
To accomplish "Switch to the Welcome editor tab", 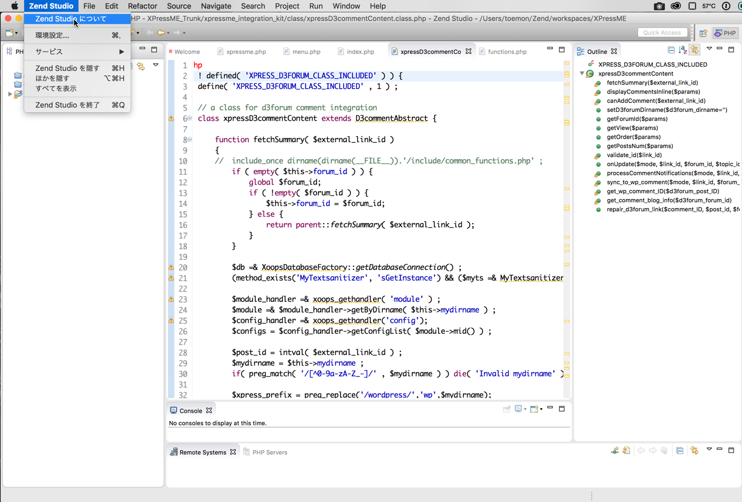I will coord(184,52).
